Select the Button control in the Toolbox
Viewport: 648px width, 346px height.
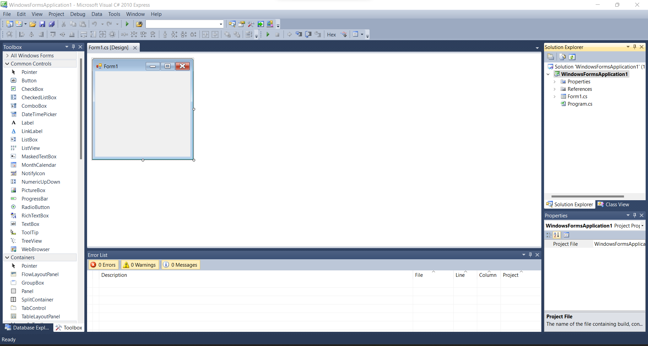click(x=29, y=80)
